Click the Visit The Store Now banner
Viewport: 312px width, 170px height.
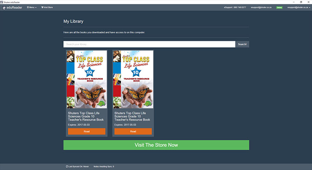tap(156, 145)
